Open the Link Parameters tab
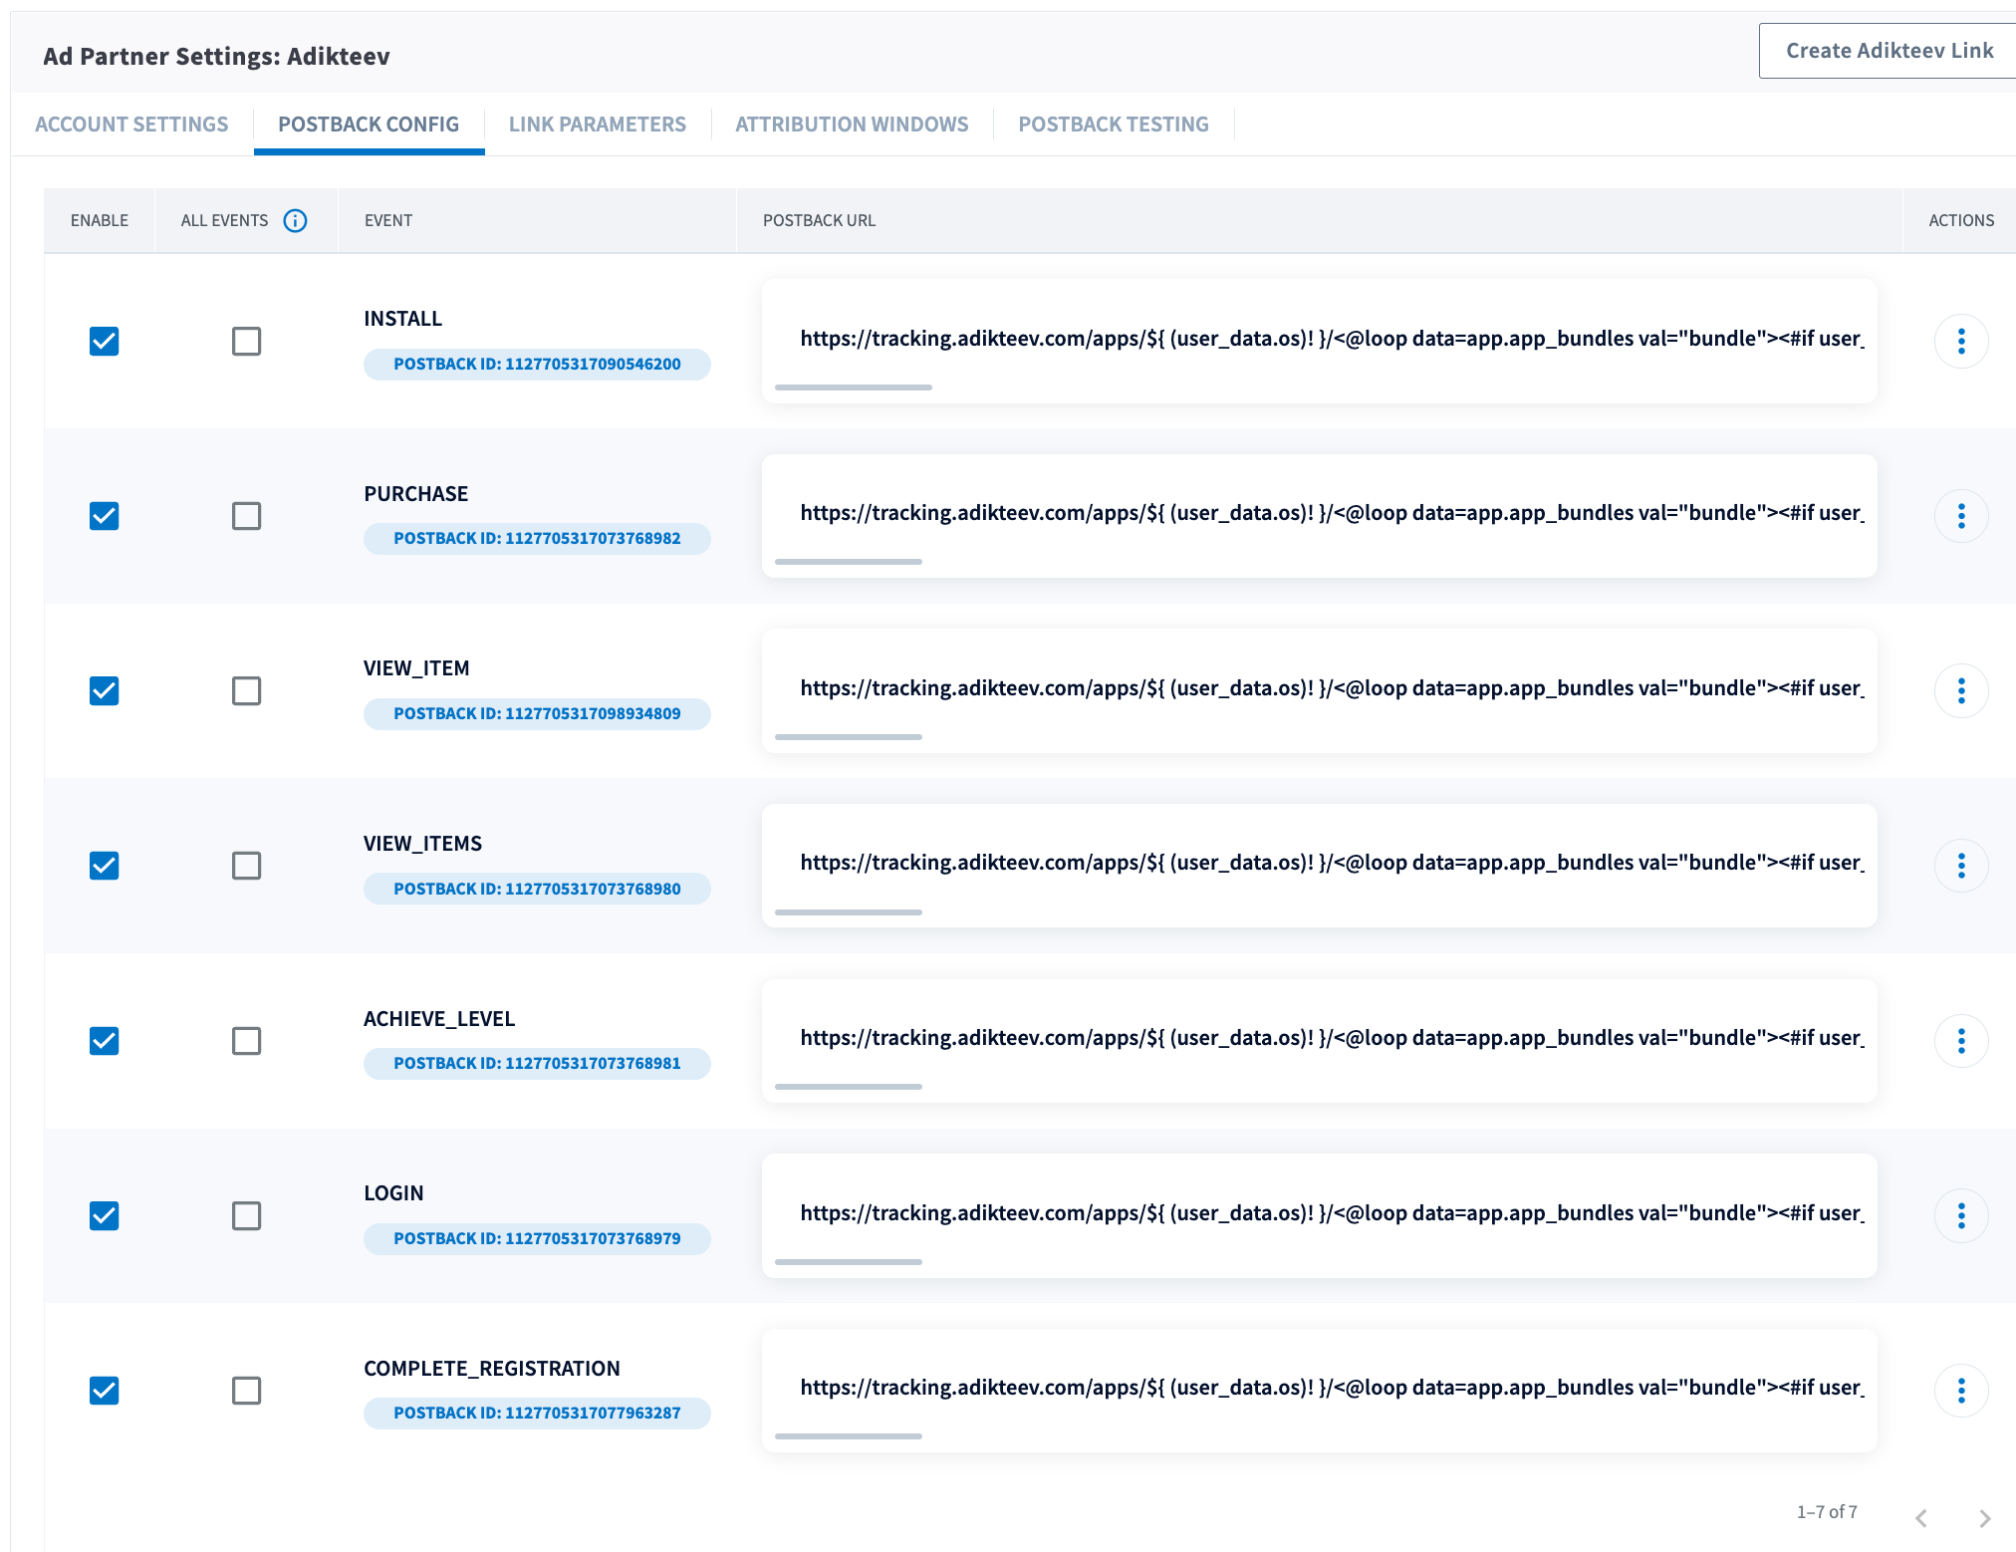Screen dimensions: 2016x1552 pos(597,125)
